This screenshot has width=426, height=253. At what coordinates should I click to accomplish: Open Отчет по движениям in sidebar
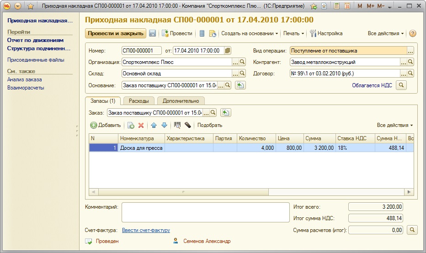[35, 40]
